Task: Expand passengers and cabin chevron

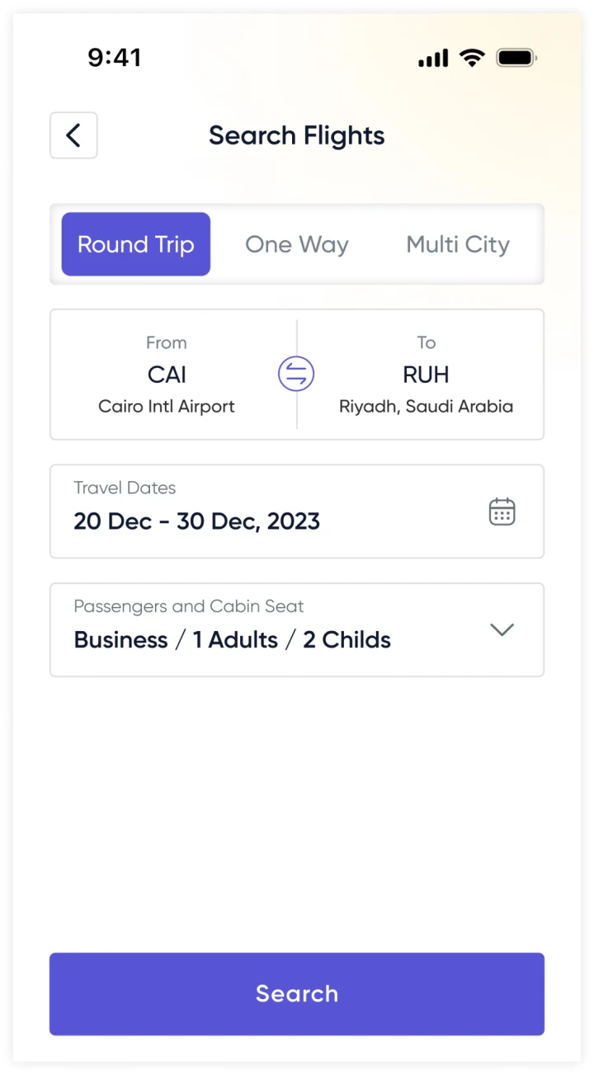Action: (502, 629)
